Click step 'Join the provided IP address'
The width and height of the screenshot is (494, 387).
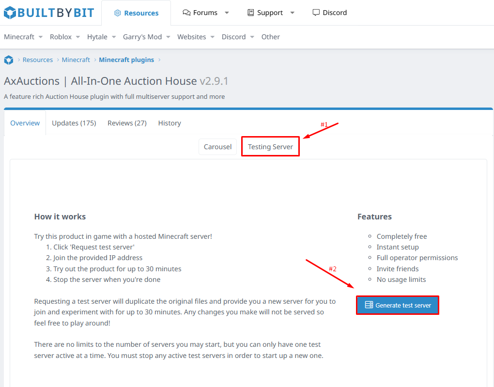(x=98, y=258)
